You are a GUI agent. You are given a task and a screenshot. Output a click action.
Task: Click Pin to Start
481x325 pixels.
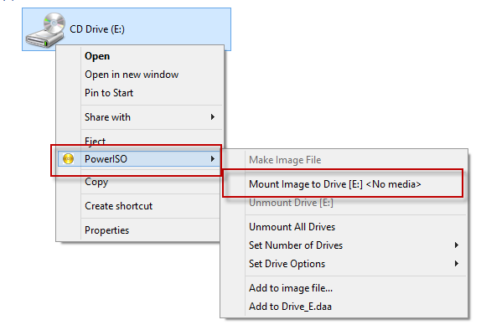click(109, 93)
